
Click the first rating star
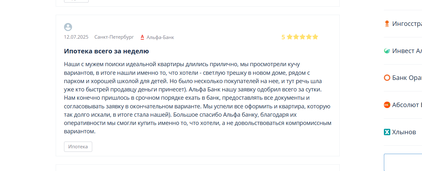tap(290, 37)
